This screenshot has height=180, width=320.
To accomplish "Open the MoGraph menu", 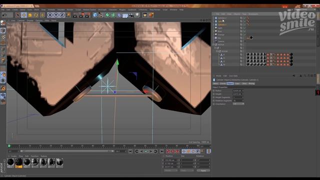I will click(x=102, y=9).
